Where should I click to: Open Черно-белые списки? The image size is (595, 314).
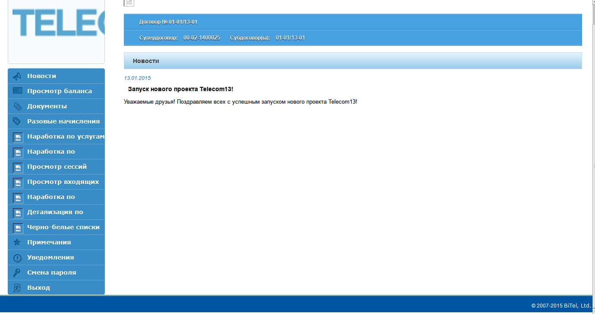tap(56, 227)
